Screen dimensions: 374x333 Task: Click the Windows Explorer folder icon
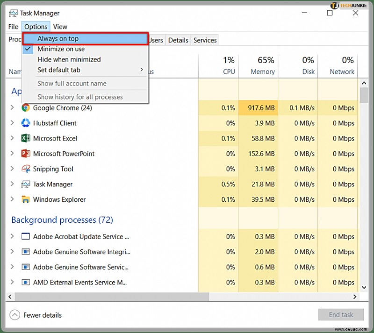(x=26, y=199)
